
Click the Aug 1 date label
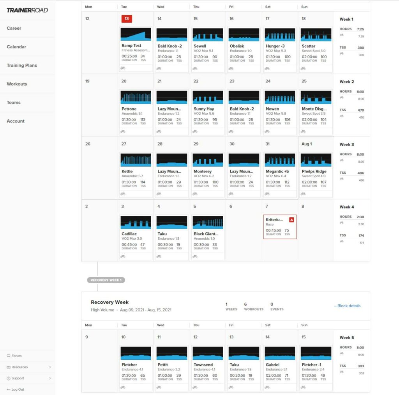307,144
